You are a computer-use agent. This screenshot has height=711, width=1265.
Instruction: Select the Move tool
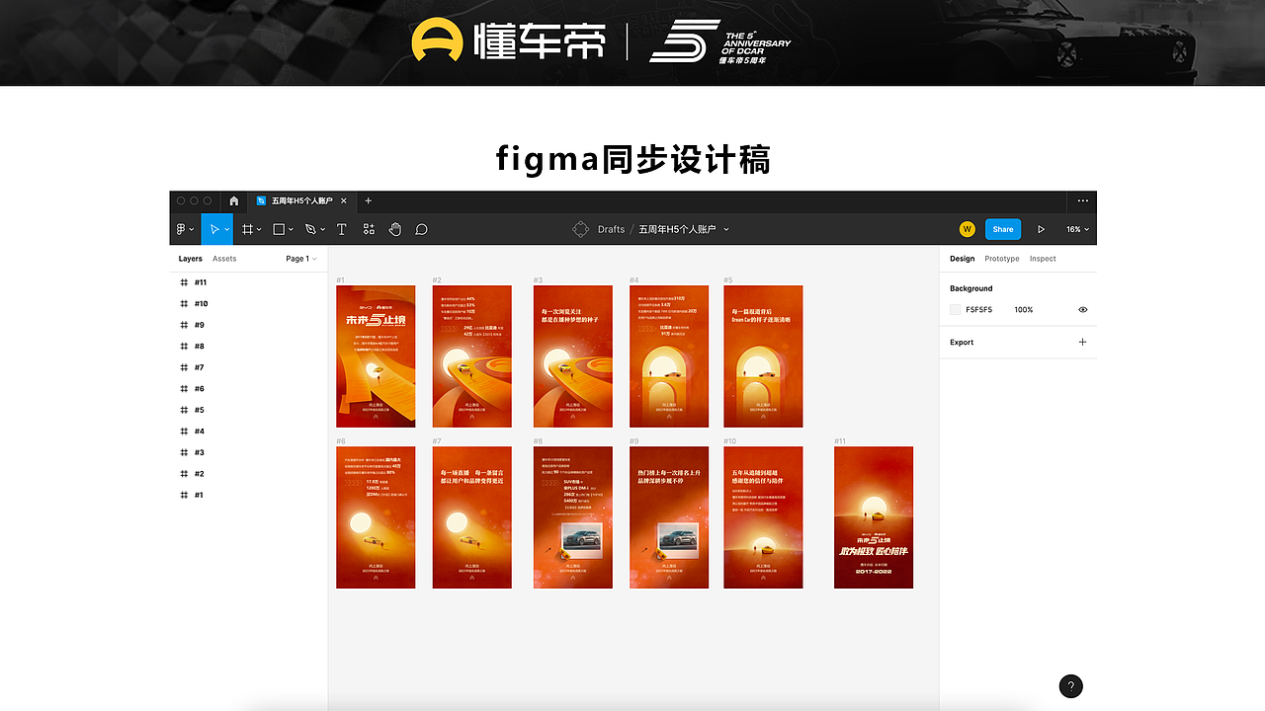[x=213, y=229]
